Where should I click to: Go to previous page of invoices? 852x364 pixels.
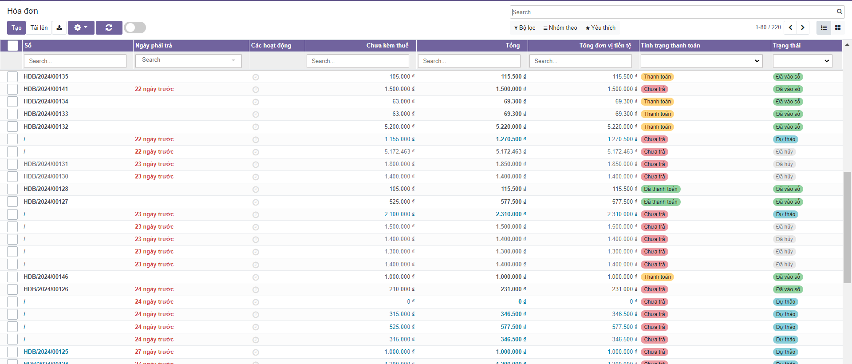pos(790,28)
